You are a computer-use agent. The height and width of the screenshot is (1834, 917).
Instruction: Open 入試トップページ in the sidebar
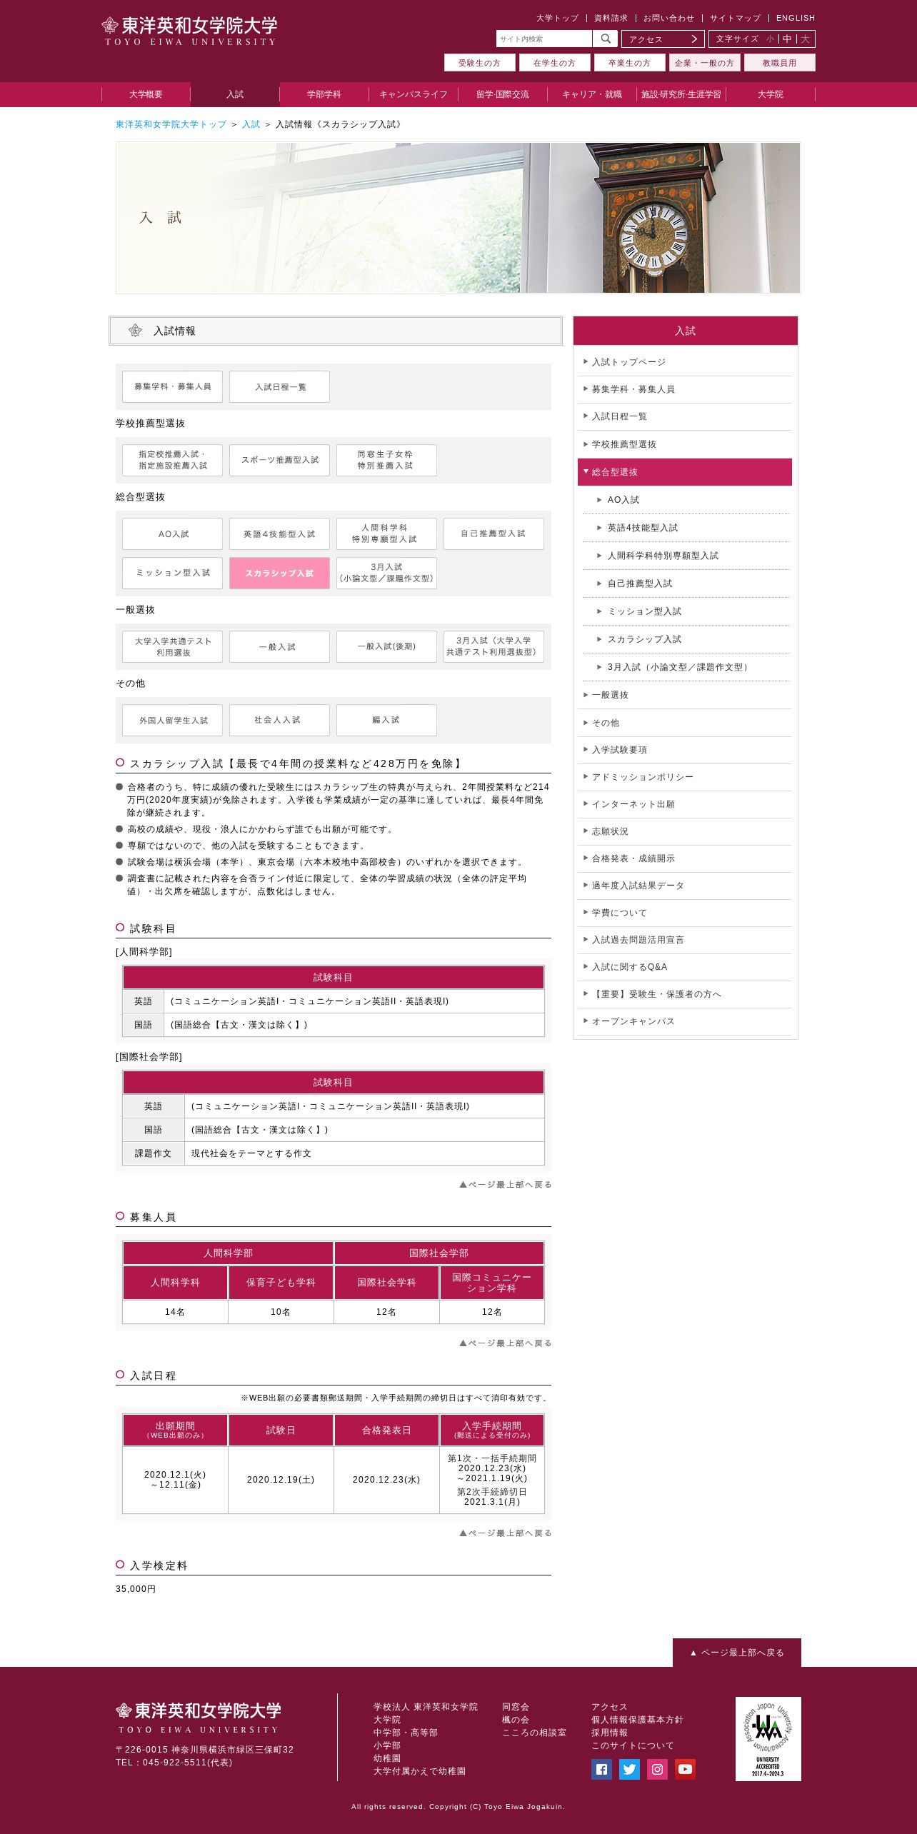tap(685, 362)
